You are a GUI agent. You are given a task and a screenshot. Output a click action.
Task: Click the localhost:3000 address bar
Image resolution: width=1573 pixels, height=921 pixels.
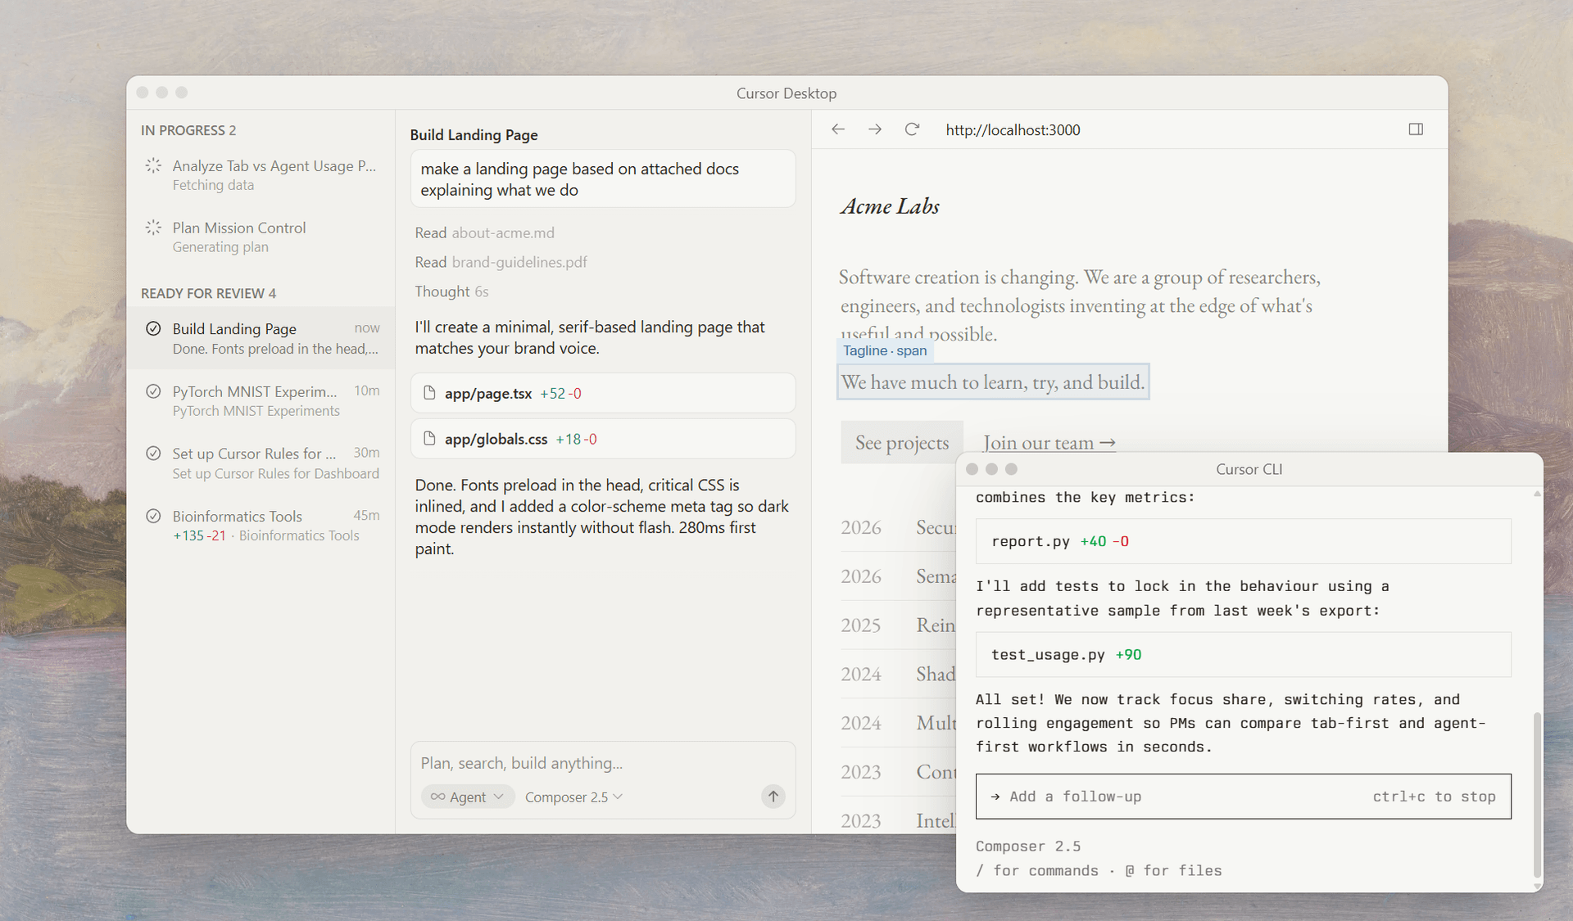tap(1013, 129)
